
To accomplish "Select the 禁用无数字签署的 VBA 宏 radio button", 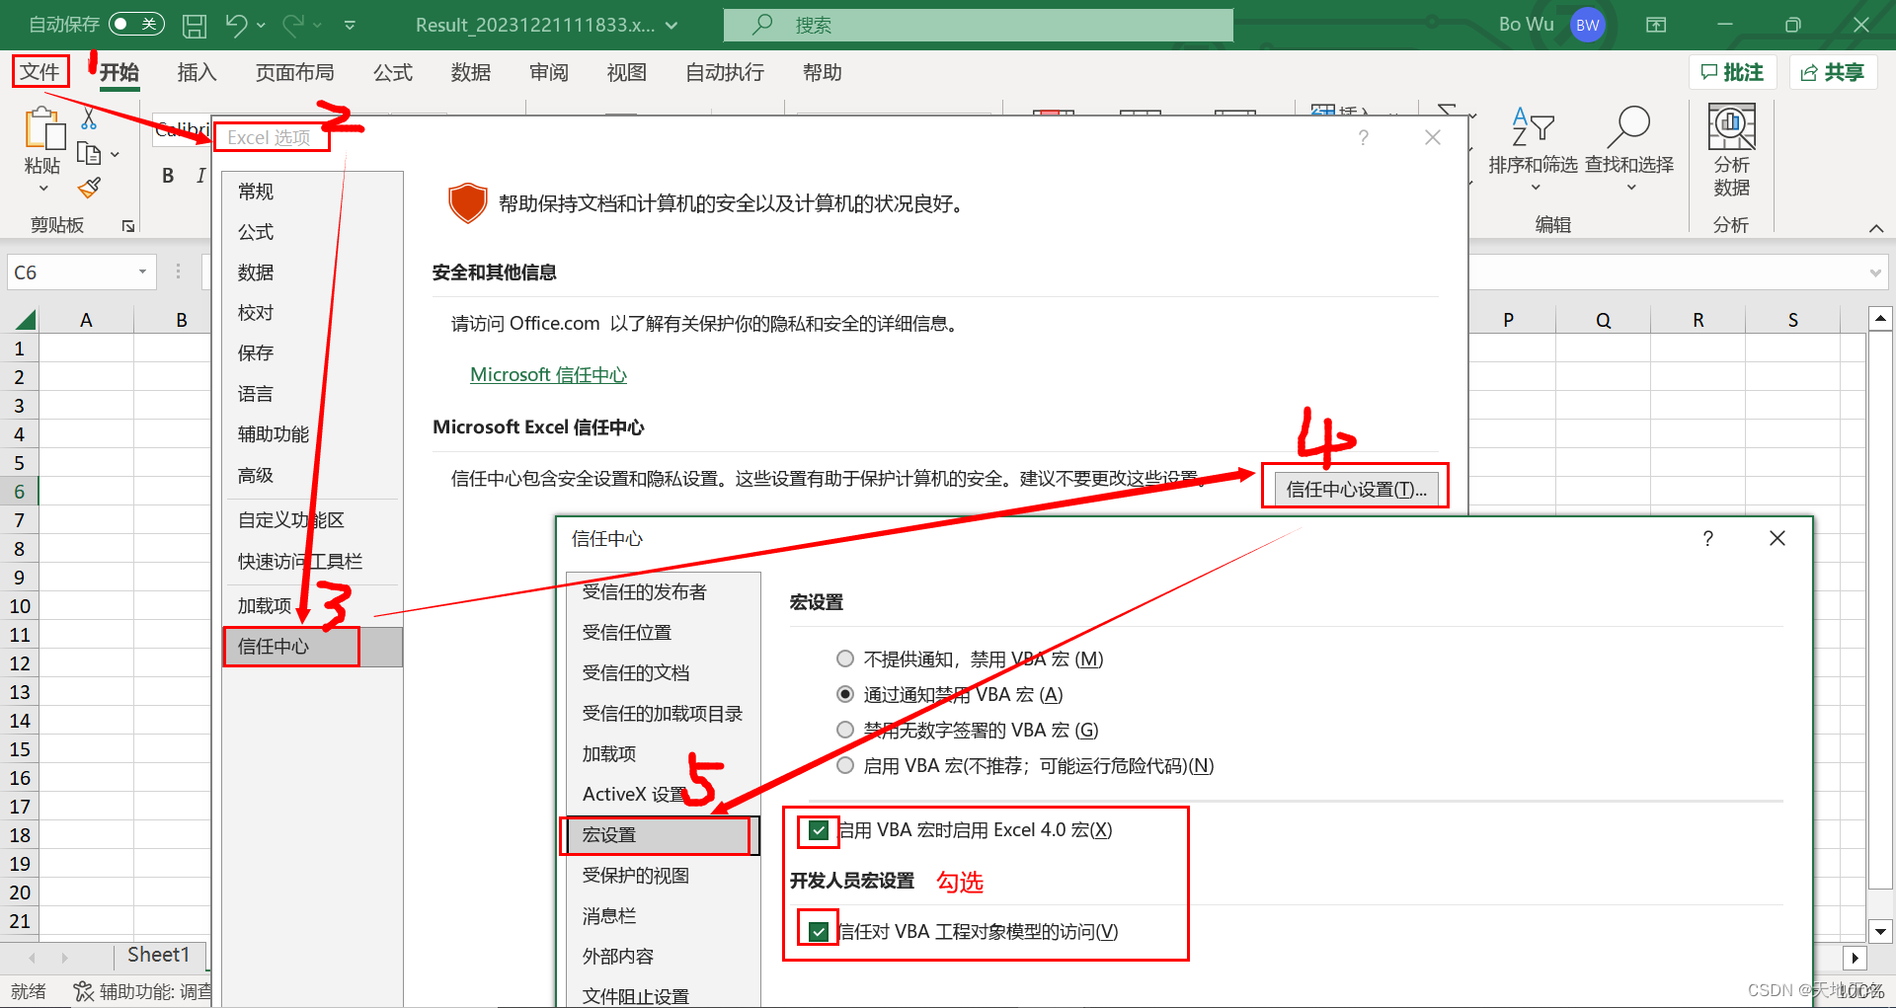I will point(845,730).
